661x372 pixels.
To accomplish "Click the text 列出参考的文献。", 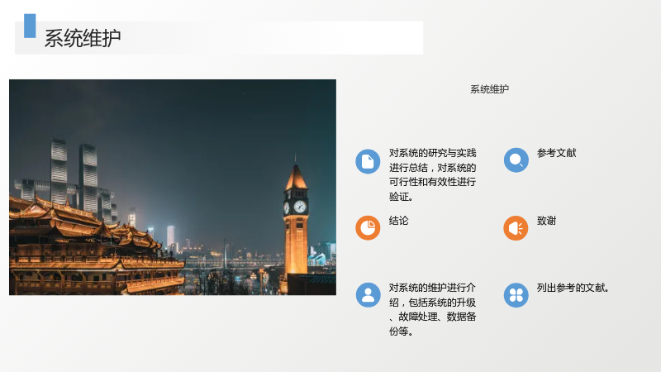I will click(x=573, y=288).
